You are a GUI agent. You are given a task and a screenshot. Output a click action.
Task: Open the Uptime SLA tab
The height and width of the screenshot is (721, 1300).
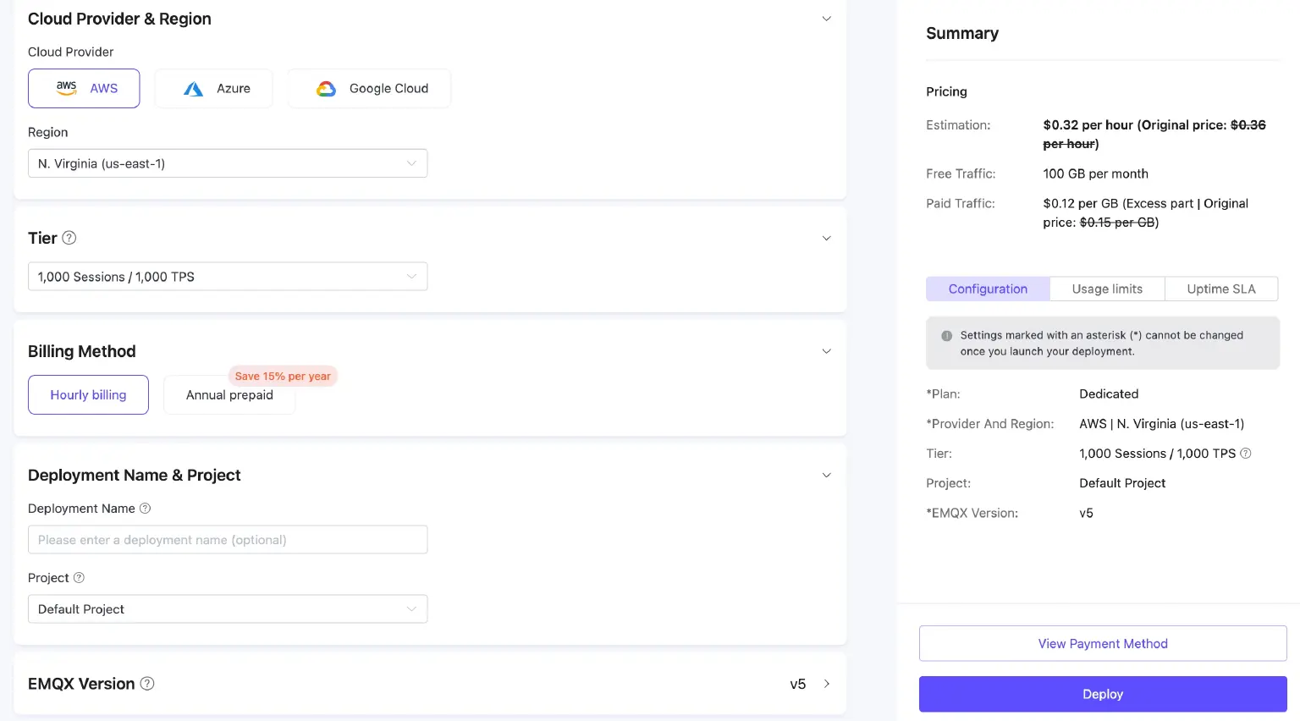click(1220, 289)
